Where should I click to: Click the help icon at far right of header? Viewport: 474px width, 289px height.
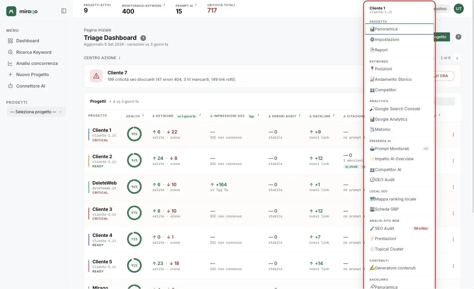[458, 37]
